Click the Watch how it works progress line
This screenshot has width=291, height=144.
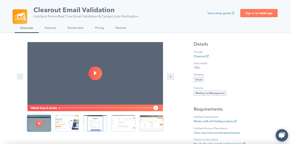106,108
